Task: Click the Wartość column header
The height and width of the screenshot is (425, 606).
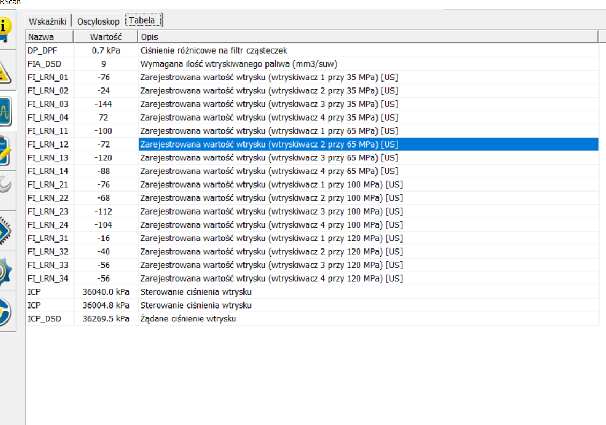Action: [106, 37]
